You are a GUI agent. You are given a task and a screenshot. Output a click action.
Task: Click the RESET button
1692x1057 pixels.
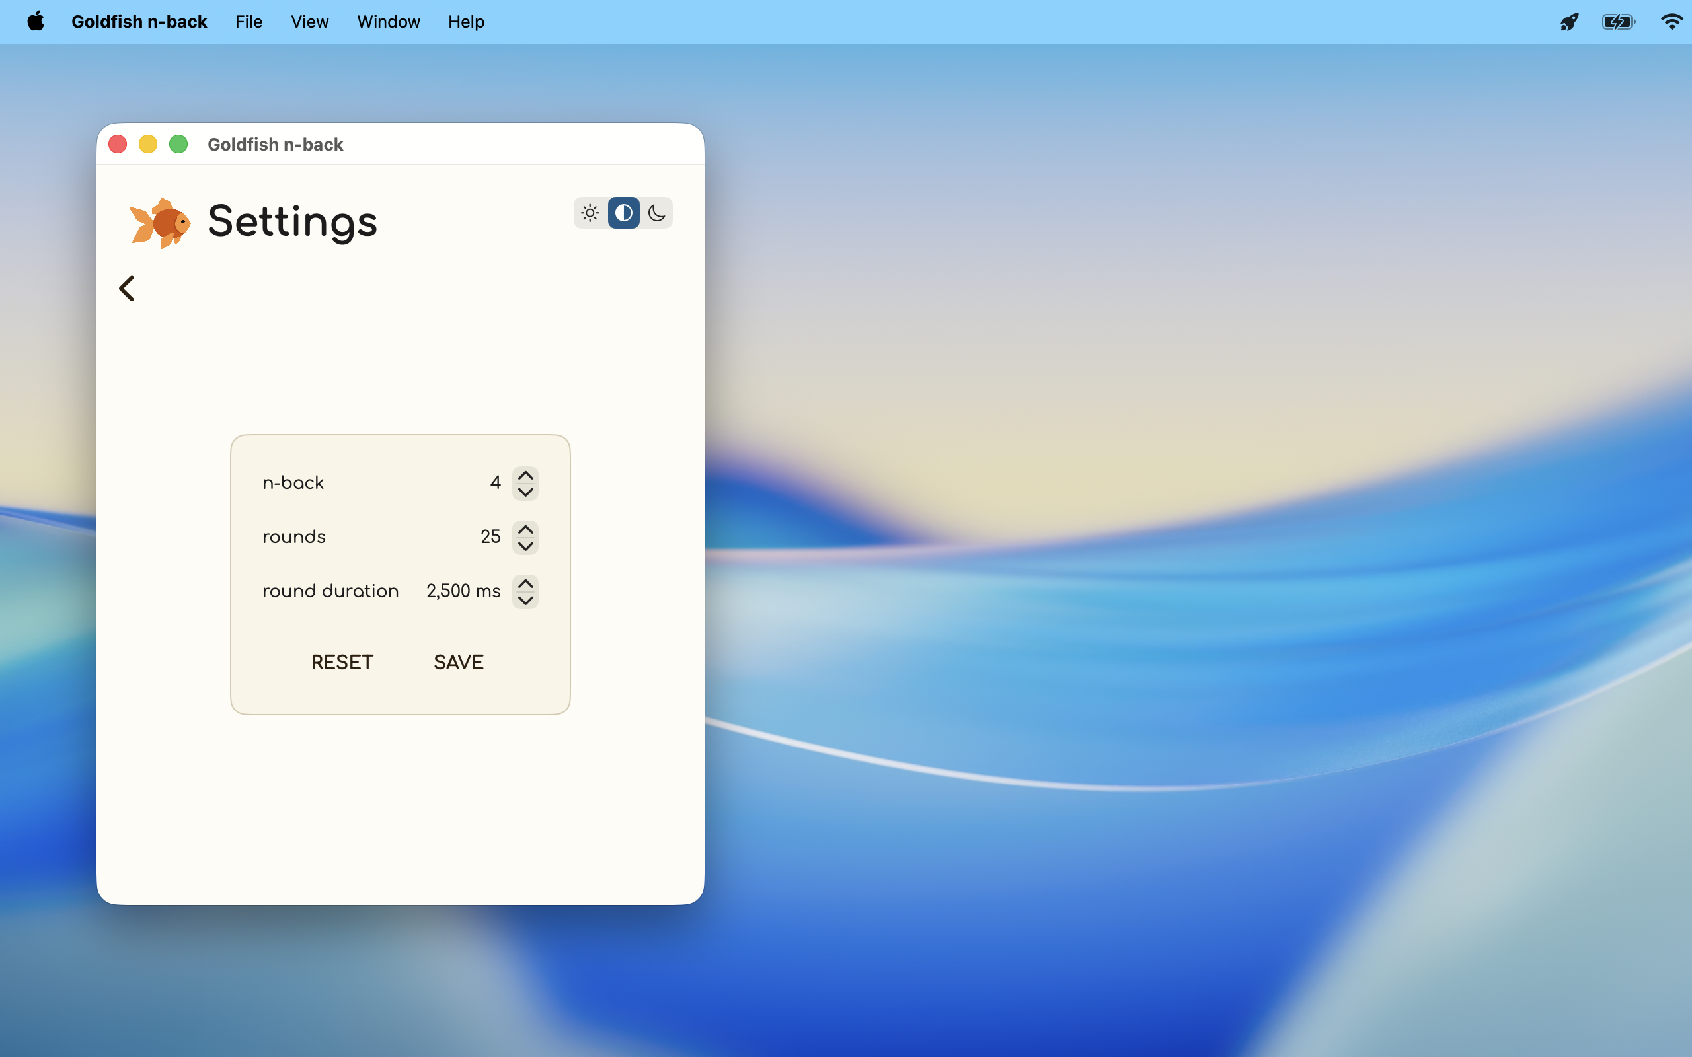coord(342,662)
